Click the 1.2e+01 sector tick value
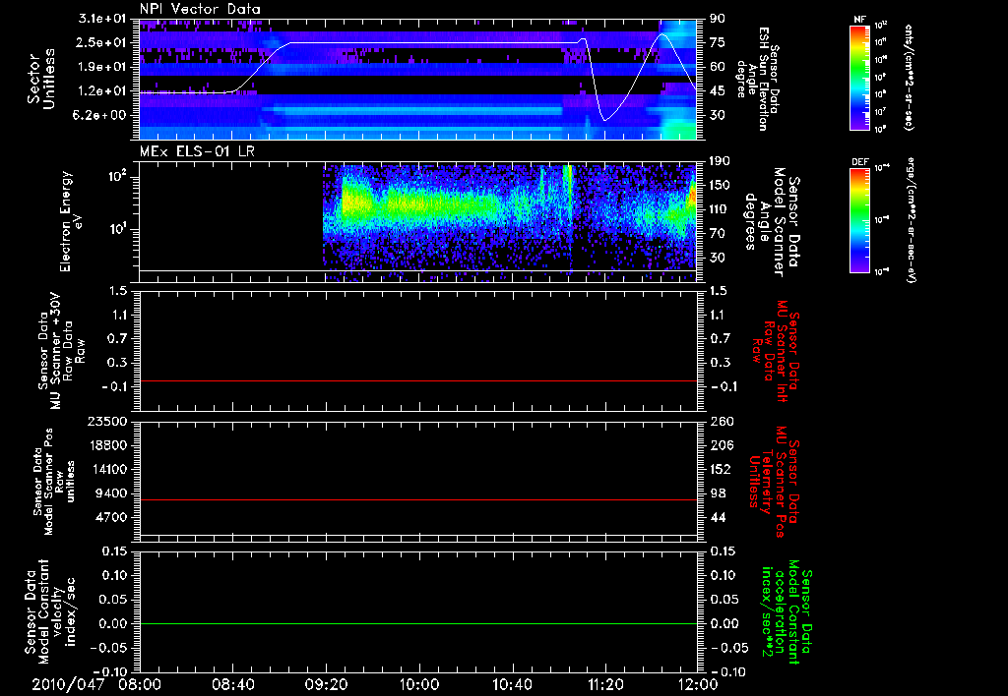The image size is (1008, 696). 102,91
